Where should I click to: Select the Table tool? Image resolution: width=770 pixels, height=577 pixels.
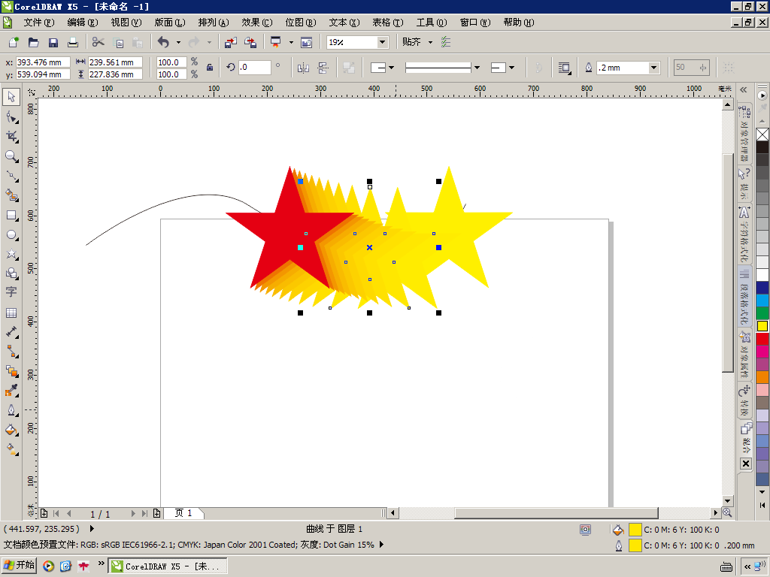(11, 313)
